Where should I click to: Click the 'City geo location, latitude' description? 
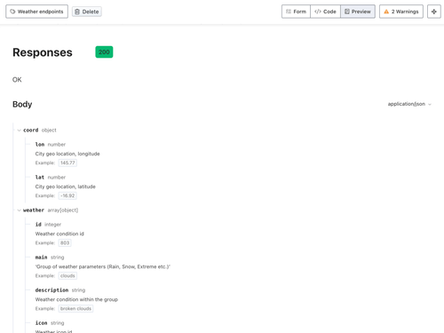click(x=66, y=186)
